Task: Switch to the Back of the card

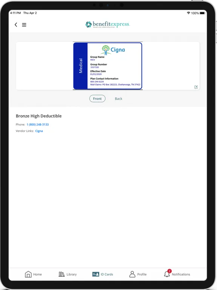Action: 118,99
